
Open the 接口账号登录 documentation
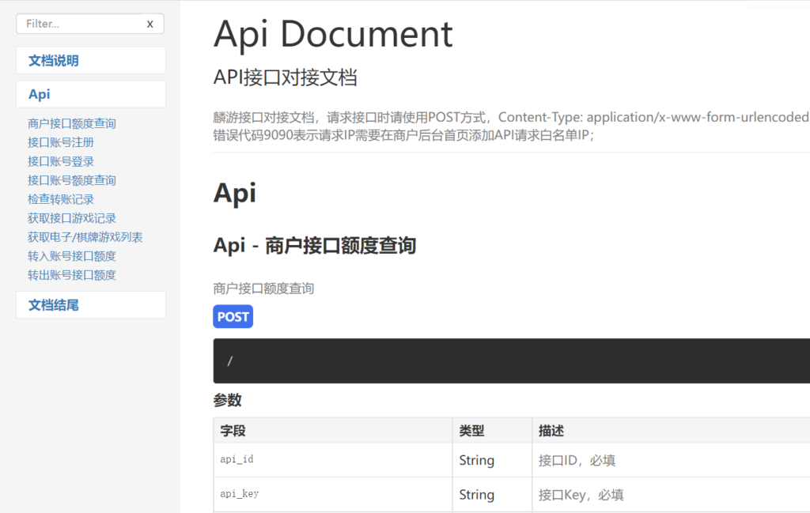click(x=59, y=161)
